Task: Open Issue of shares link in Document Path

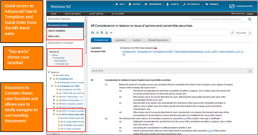Action: [x=231, y=52]
